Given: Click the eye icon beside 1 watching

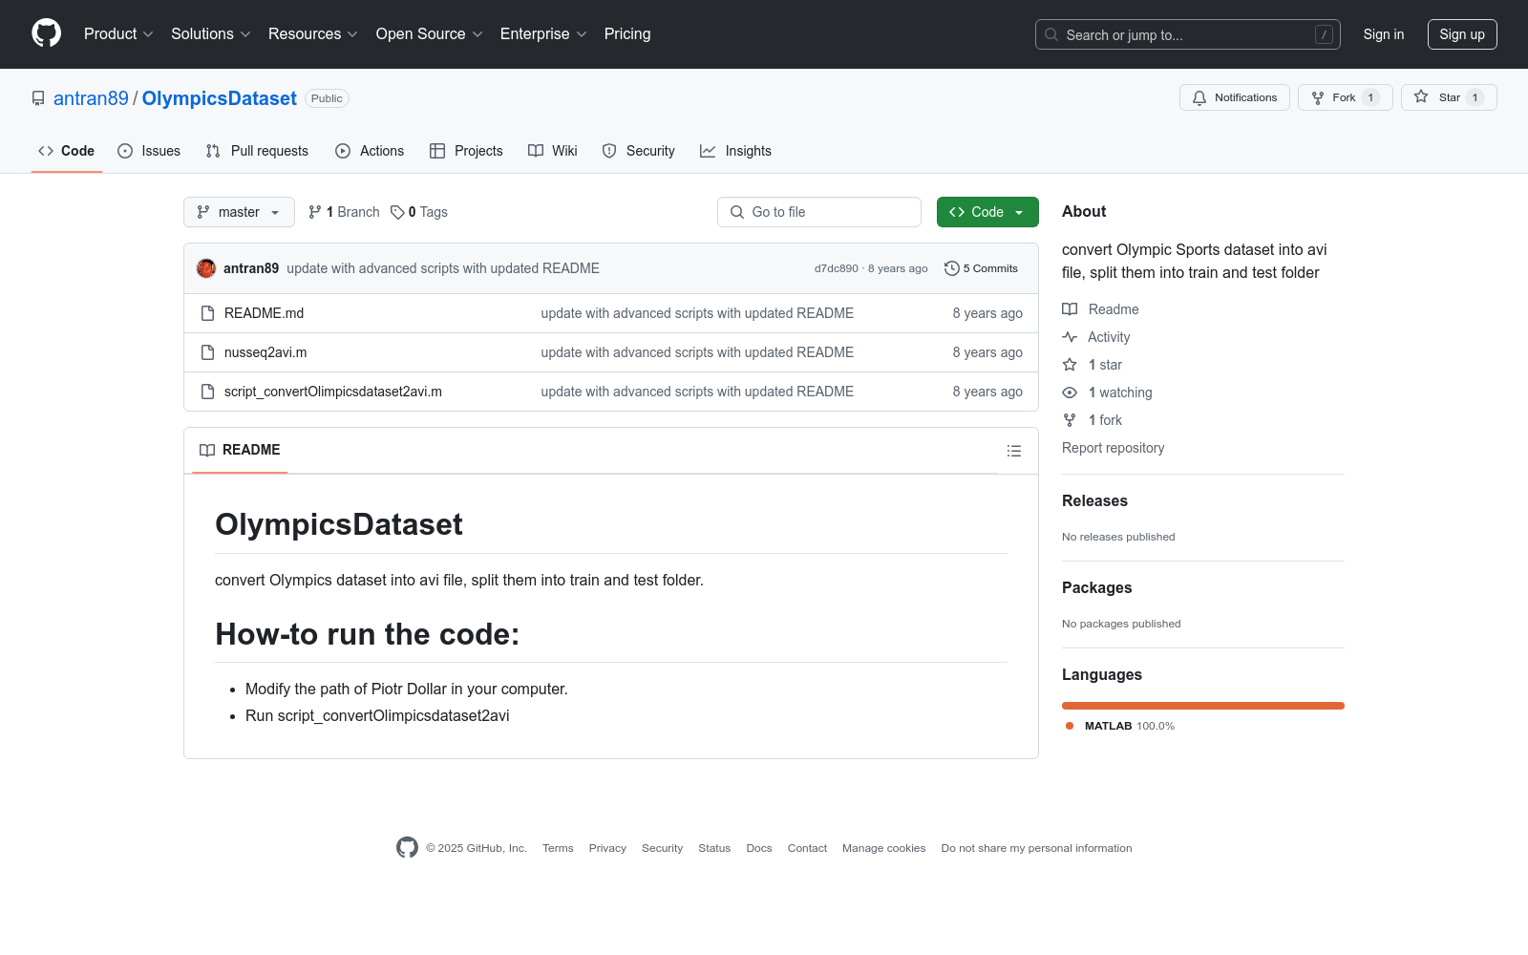Looking at the screenshot, I should [1070, 393].
